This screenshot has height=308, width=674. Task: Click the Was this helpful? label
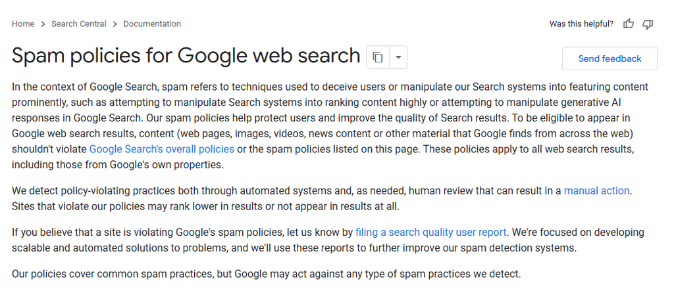coord(581,24)
